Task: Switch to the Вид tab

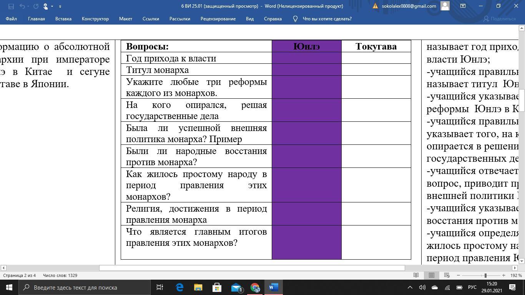Action: pos(250,19)
